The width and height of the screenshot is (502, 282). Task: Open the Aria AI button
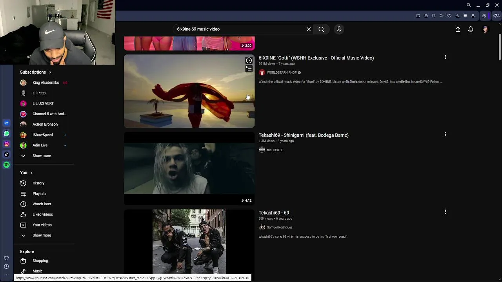(x=497, y=16)
